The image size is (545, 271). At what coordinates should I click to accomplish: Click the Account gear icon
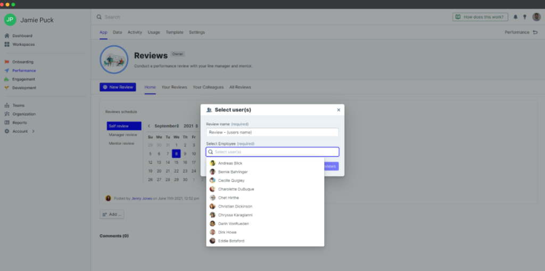pyautogui.click(x=7, y=132)
